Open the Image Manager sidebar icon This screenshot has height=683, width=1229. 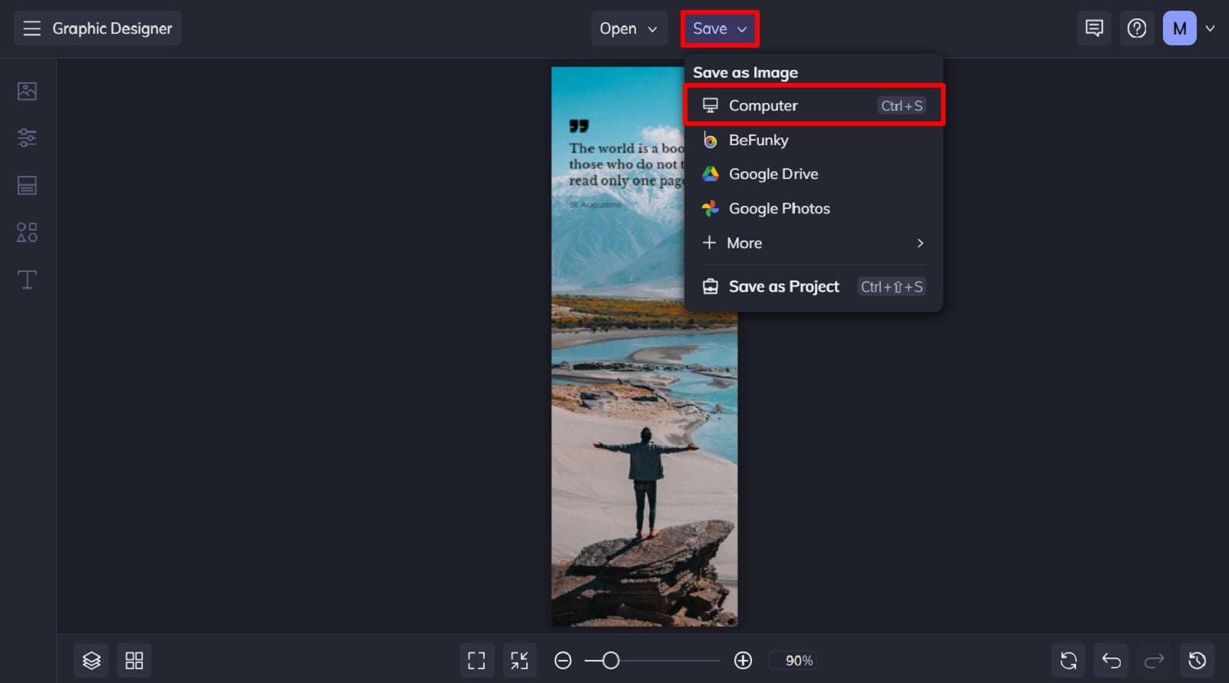[x=27, y=91]
